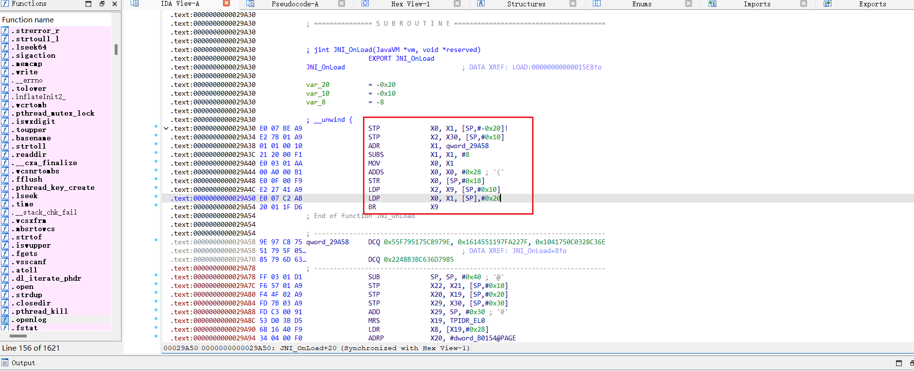Click function icon beside .dl_iterate_phdr
The height and width of the screenshot is (371, 914).
pos(5,278)
